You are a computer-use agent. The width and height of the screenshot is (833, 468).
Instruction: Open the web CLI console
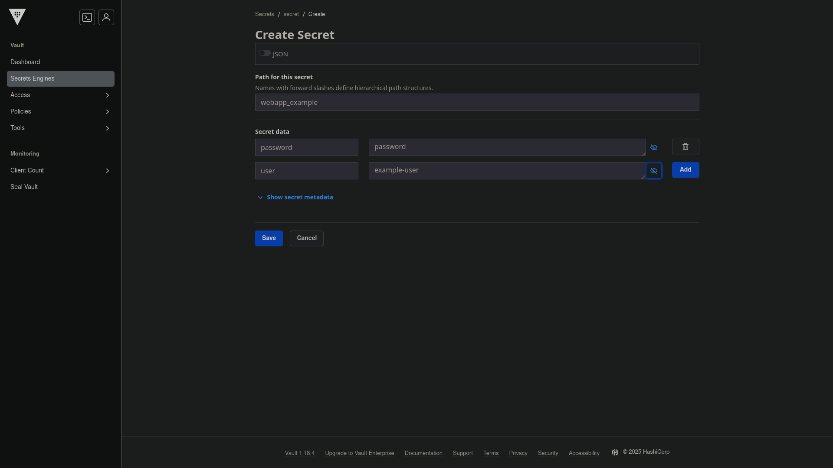pos(87,17)
